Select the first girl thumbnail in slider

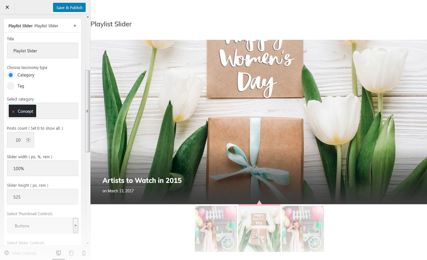(x=216, y=229)
